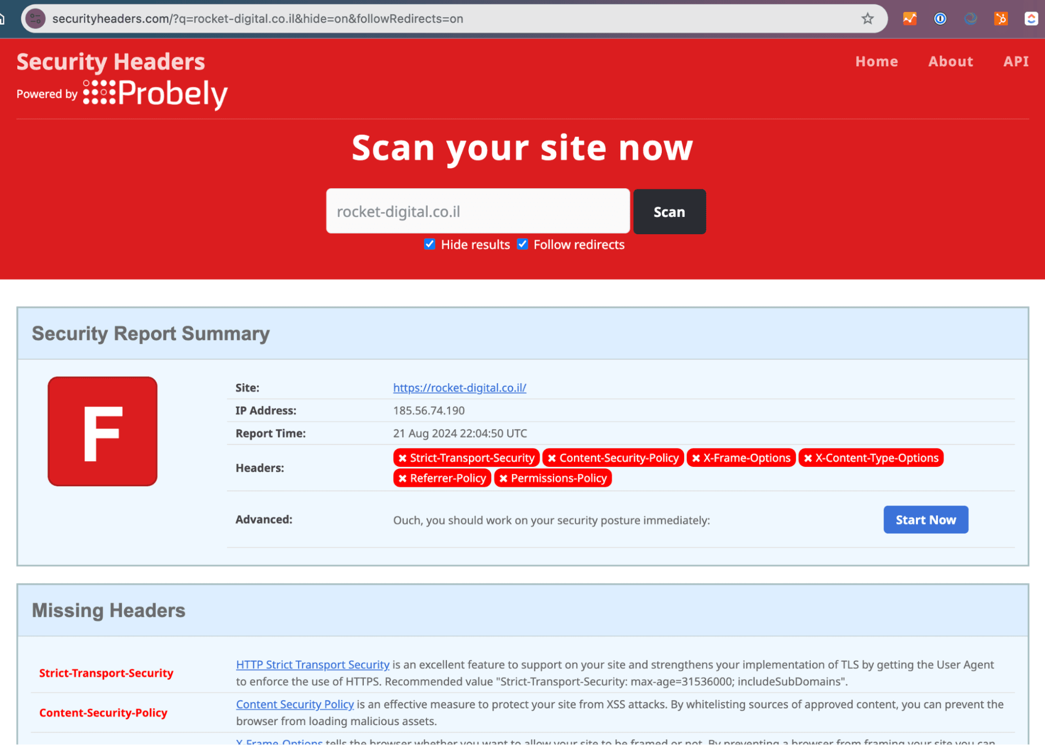Open the HTTP Strict Transport Security link
This screenshot has height=745, width=1045.
coord(312,664)
